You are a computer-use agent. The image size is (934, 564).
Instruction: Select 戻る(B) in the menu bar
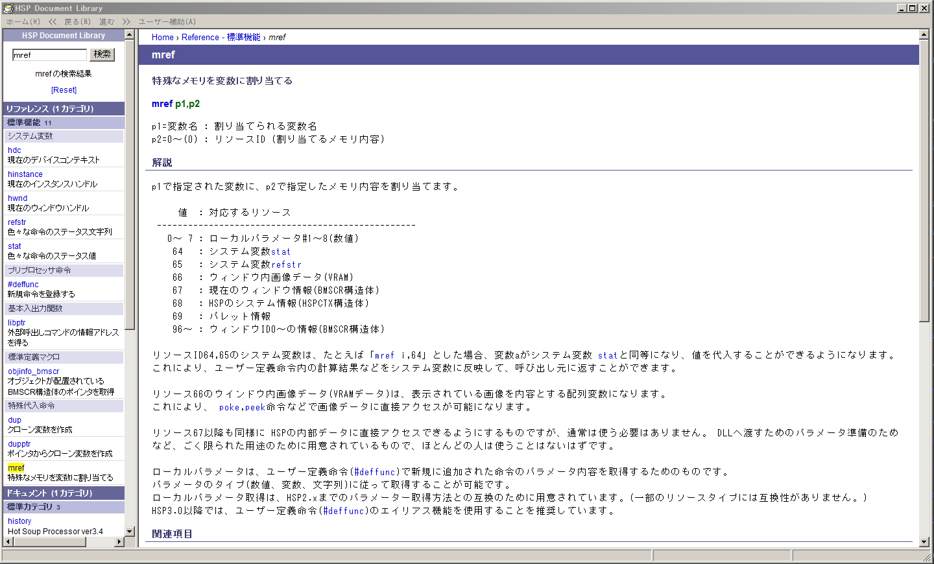77,22
